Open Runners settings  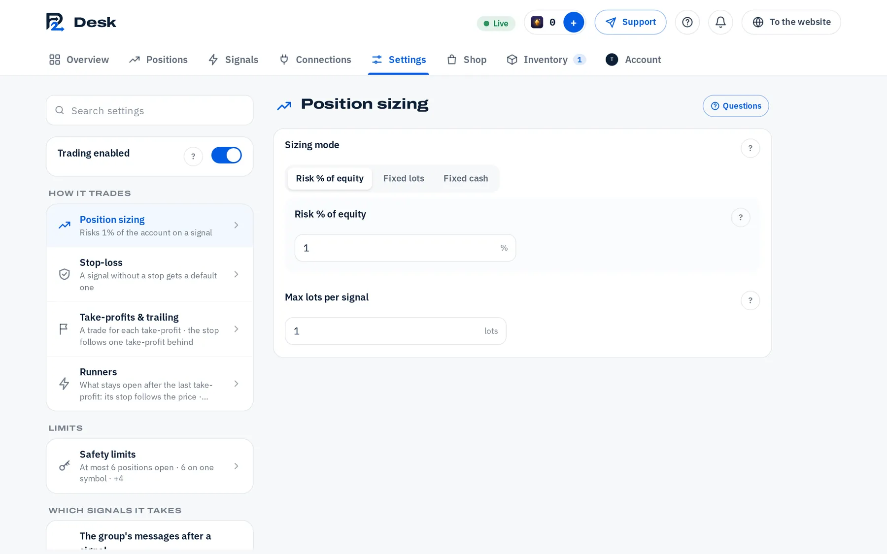pyautogui.click(x=150, y=384)
